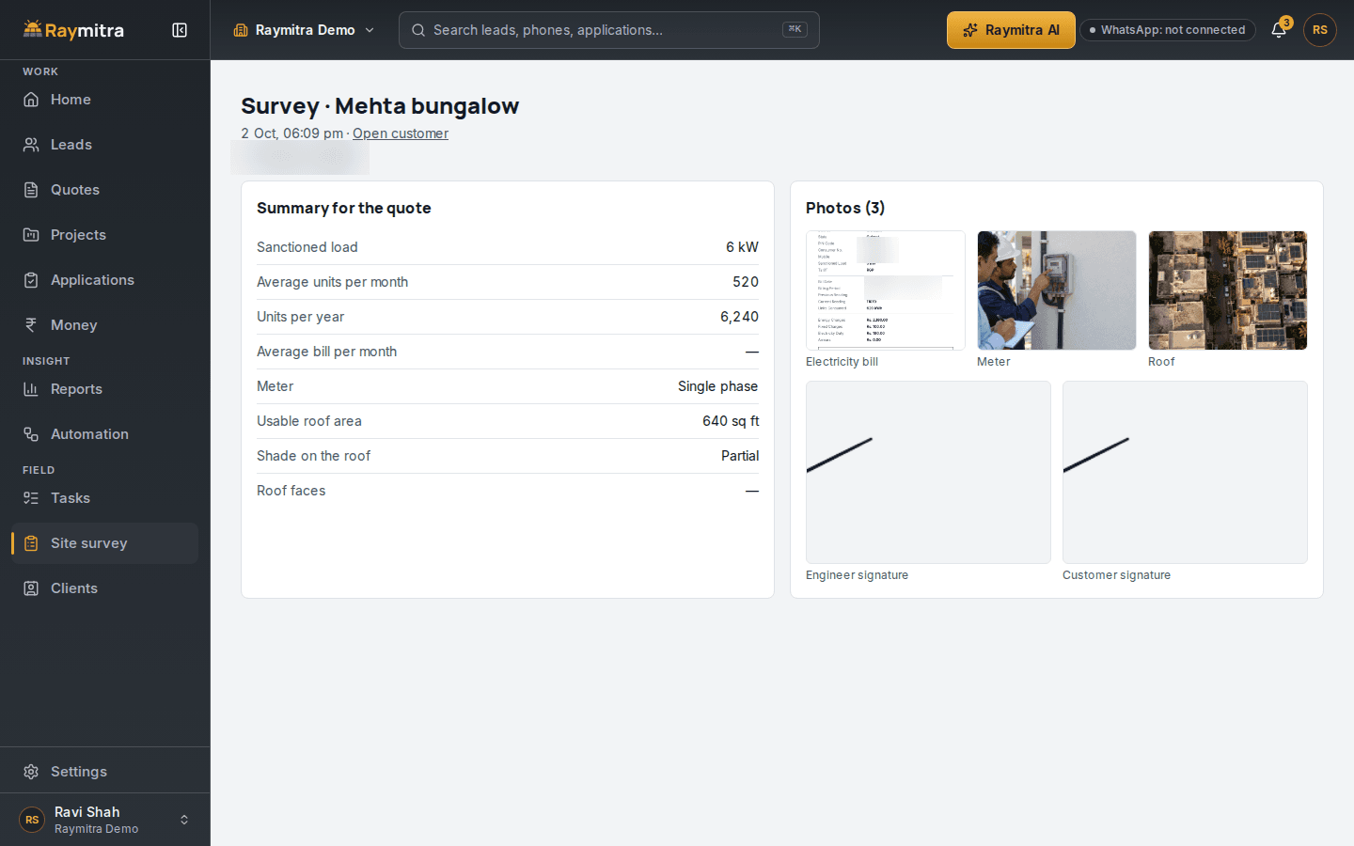Click the Settings gear icon
Viewport: 1354px width, 846px height.
[x=31, y=772]
